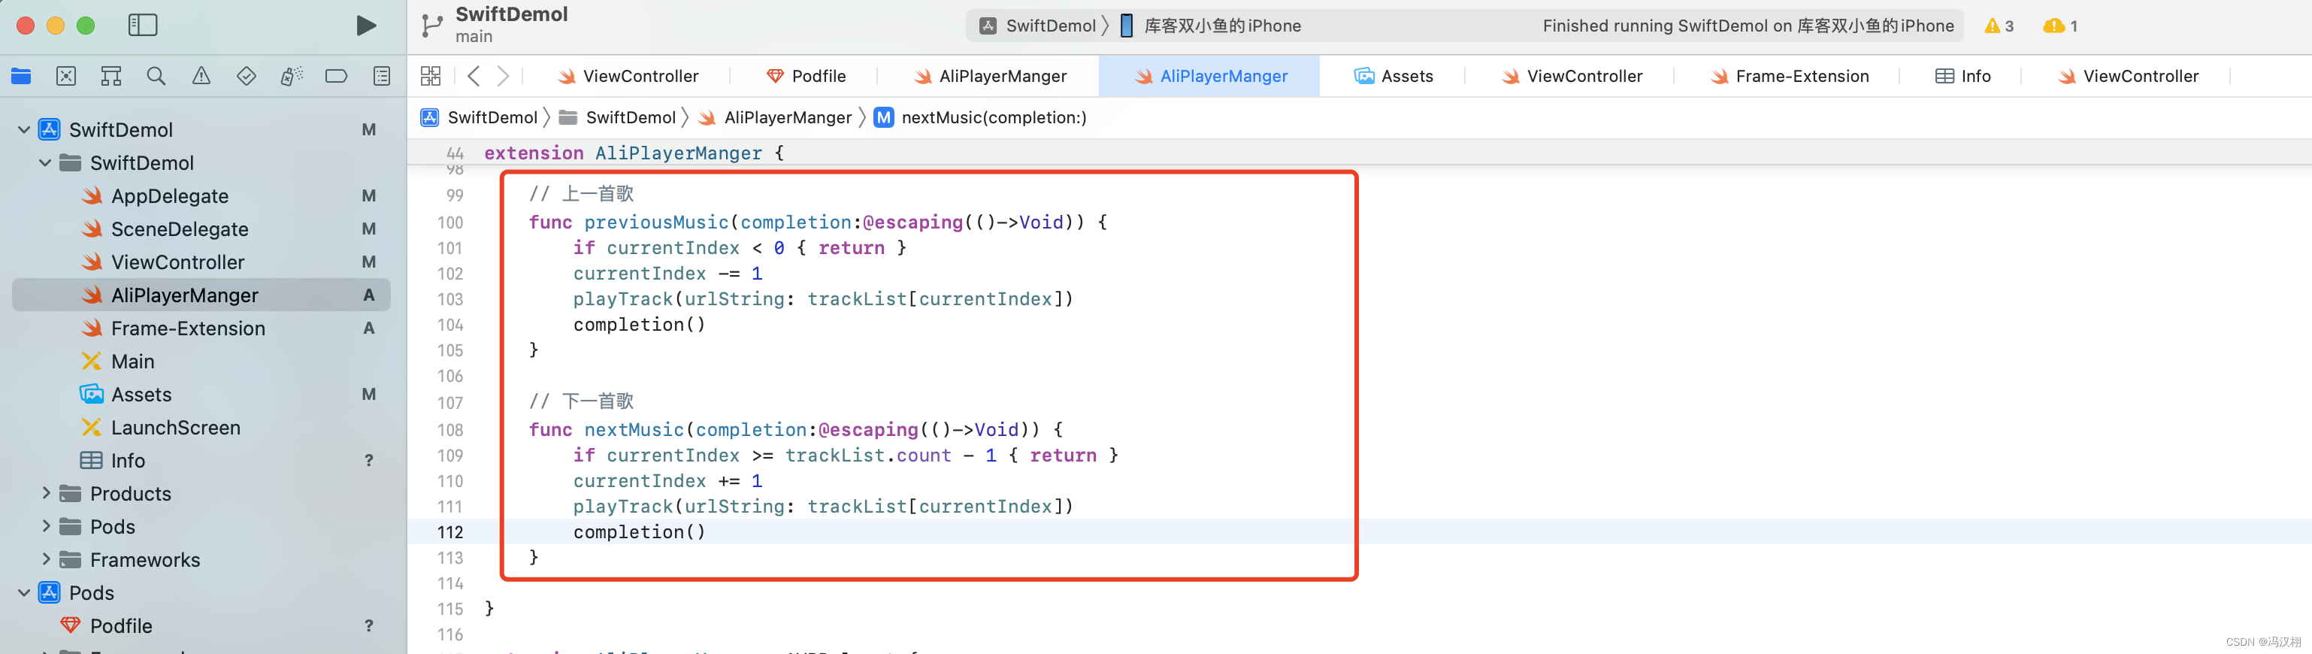Place cursor on nextMusic function name
This screenshot has height=654, width=2312.
click(634, 431)
